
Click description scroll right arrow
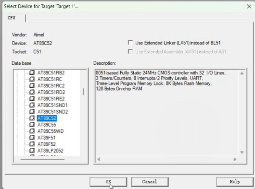point(235,159)
